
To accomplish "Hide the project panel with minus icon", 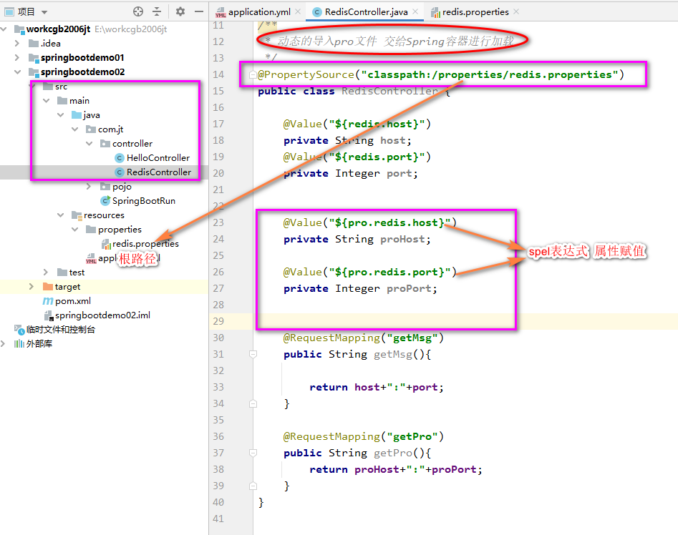I will point(199,11).
